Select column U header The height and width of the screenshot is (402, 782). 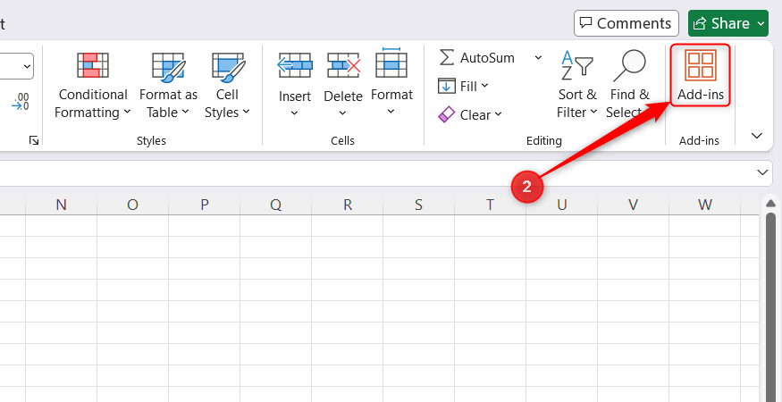point(561,205)
